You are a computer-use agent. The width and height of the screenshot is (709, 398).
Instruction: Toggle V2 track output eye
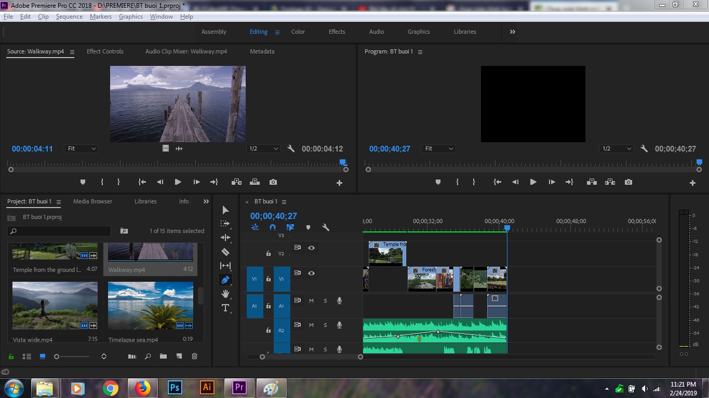tap(311, 248)
